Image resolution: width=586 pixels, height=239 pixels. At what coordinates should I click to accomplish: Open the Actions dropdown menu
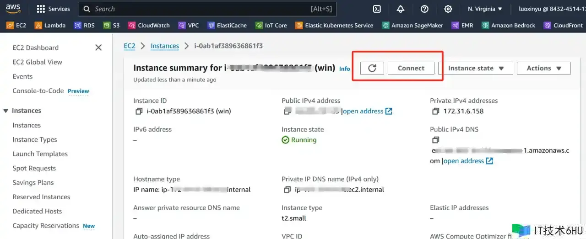543,68
